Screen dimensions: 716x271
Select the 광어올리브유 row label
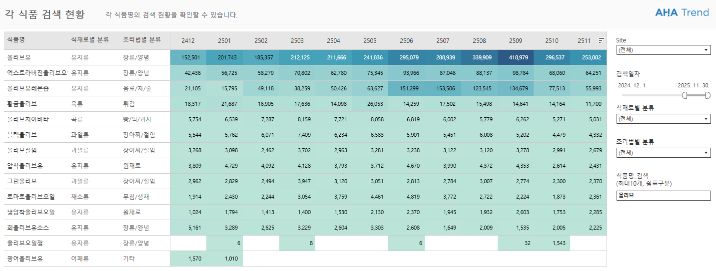25,259
